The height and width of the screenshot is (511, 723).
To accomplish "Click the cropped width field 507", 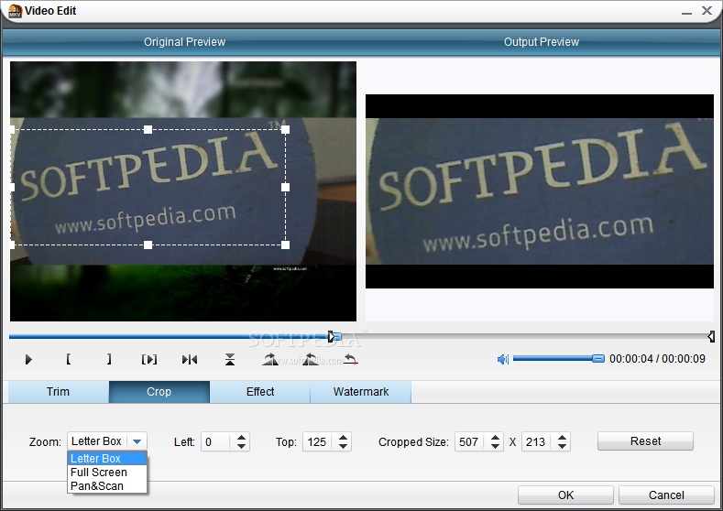I will [x=470, y=442].
